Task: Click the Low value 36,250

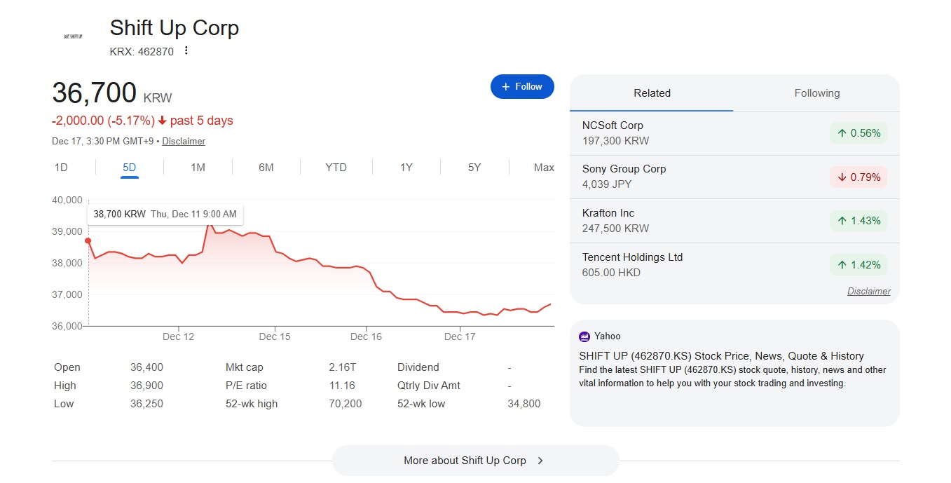Action: click(146, 404)
